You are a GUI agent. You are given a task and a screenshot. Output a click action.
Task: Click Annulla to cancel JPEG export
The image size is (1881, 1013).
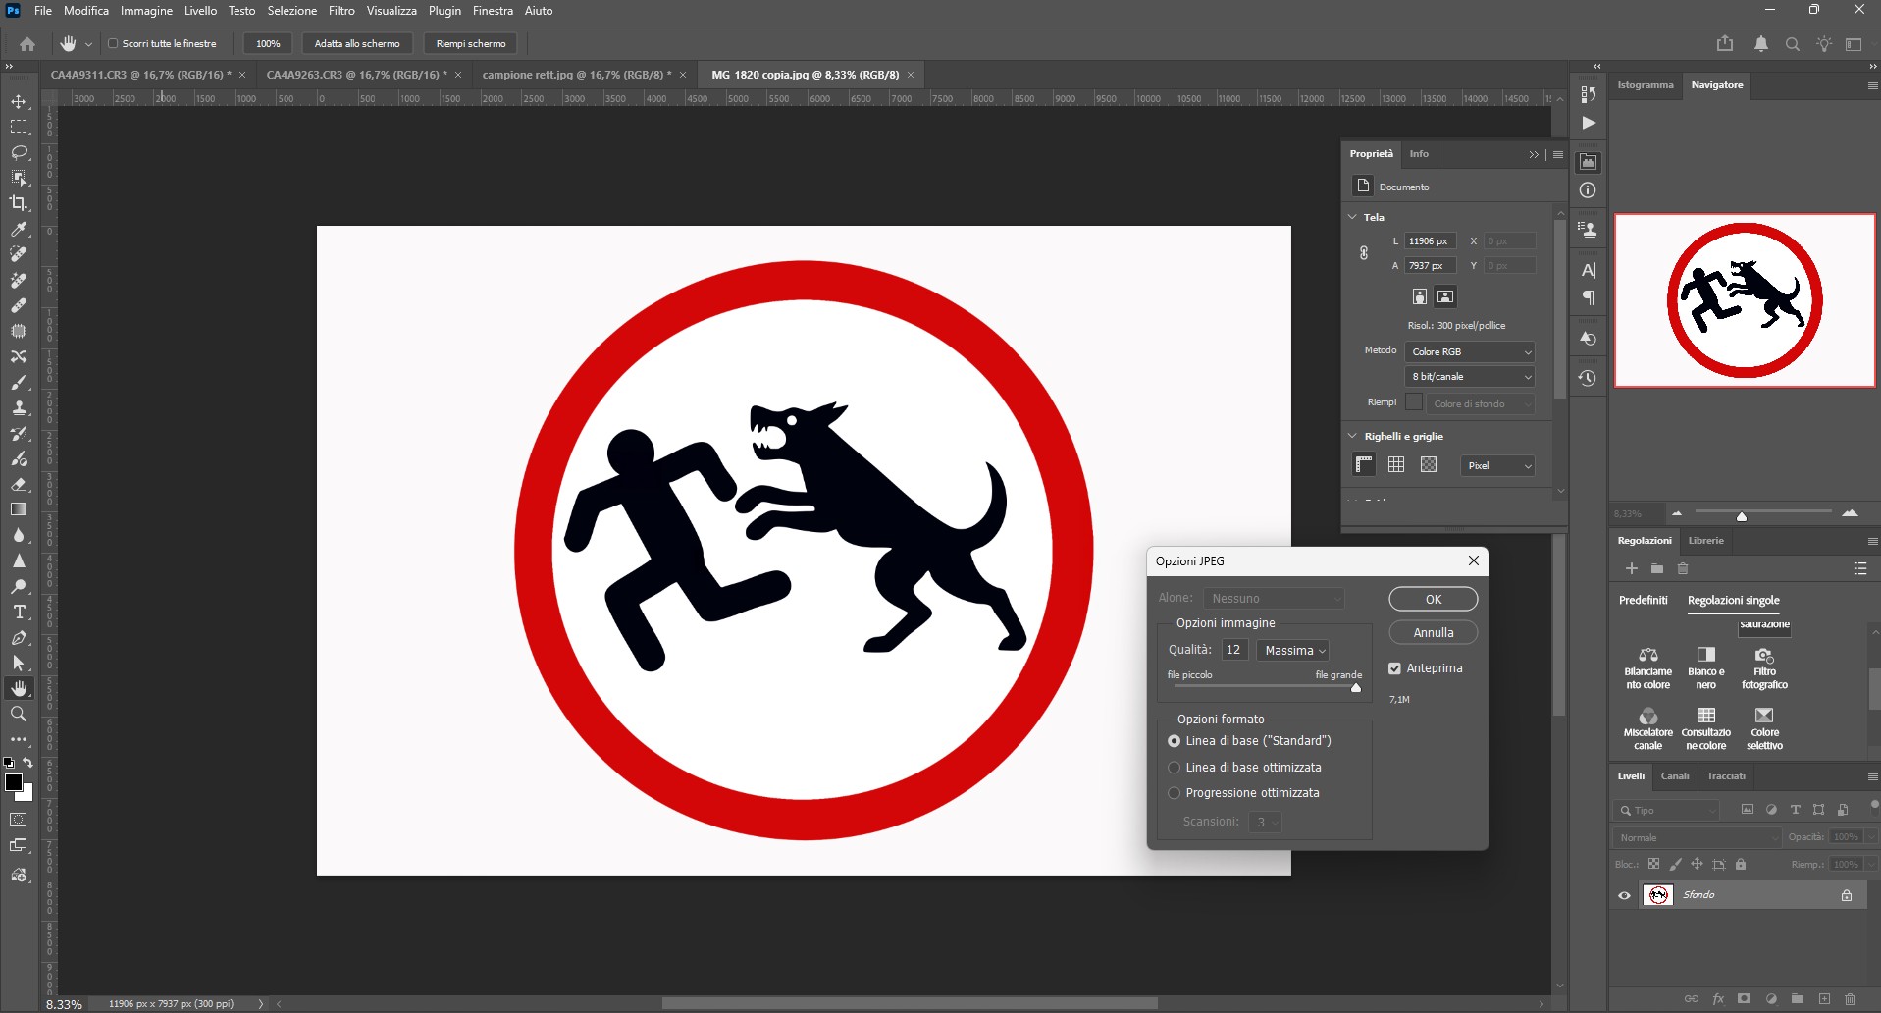coord(1433,633)
